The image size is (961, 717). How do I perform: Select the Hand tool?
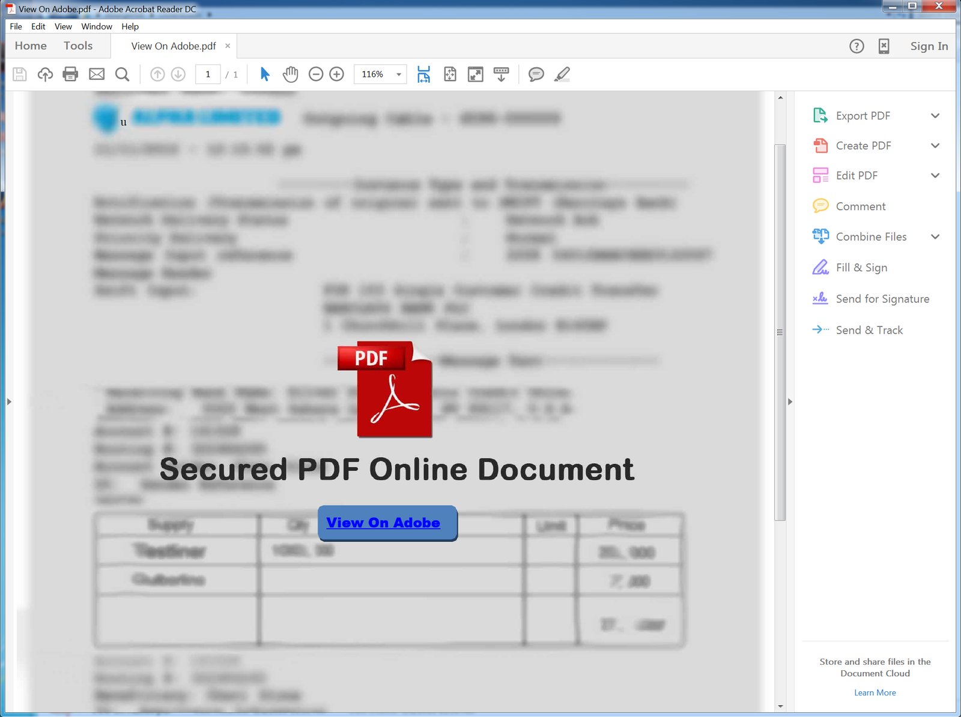click(x=290, y=74)
